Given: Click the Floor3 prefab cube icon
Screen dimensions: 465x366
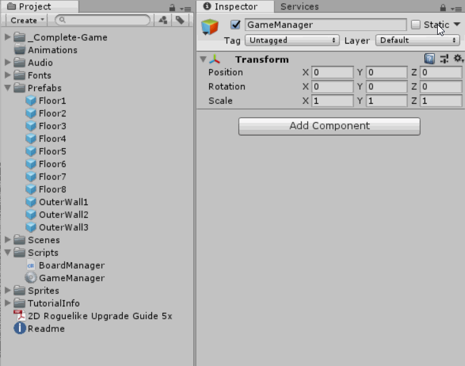Looking at the screenshot, I should point(31,126).
